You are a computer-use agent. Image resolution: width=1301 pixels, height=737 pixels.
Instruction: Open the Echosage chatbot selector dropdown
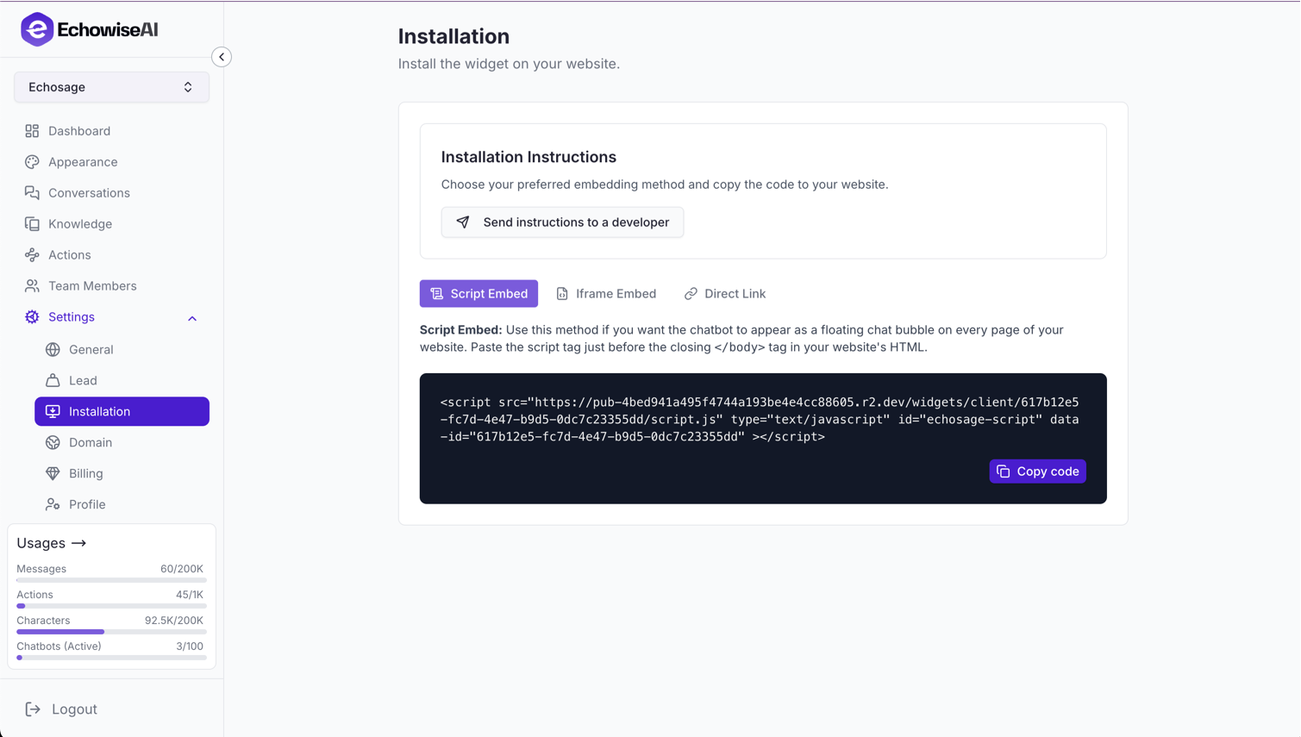[x=111, y=87]
